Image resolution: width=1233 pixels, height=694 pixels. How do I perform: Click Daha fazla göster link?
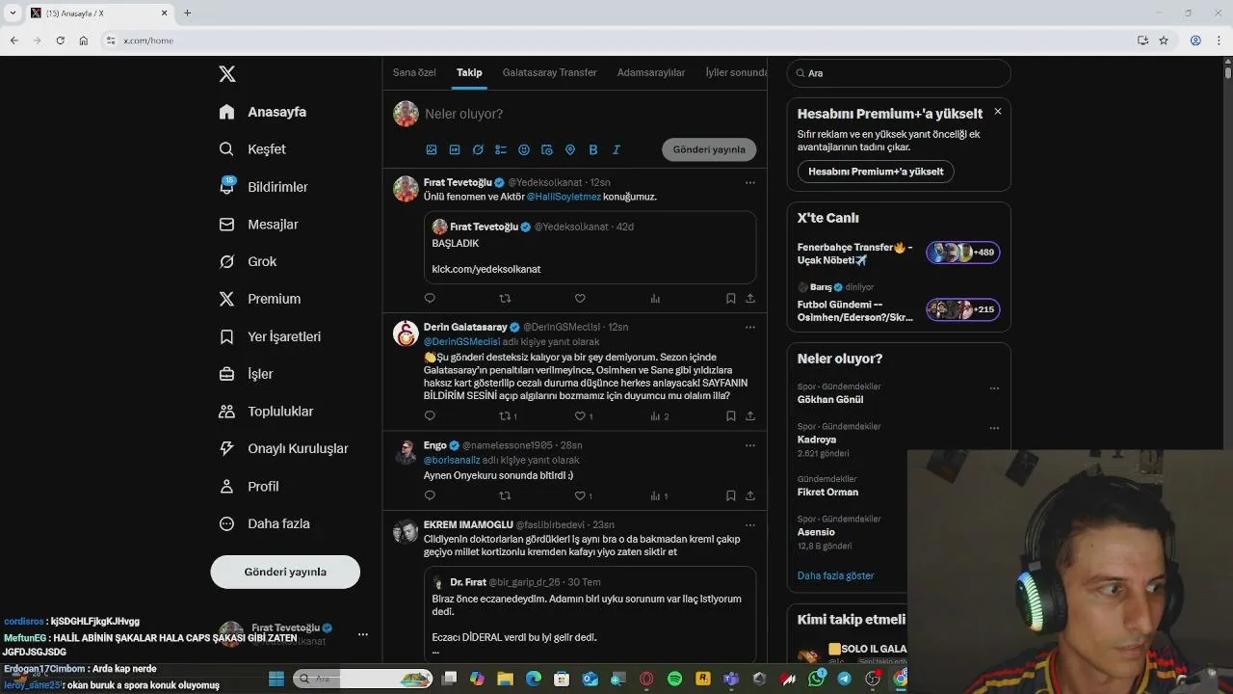pos(835,575)
